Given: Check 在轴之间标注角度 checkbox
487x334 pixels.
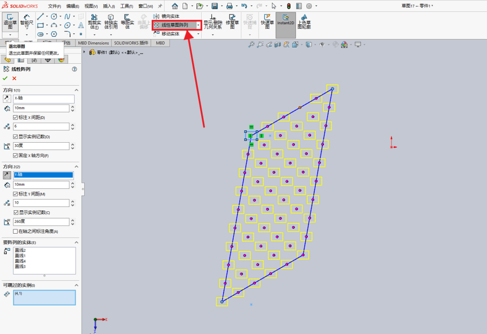Looking at the screenshot, I should point(15,232).
